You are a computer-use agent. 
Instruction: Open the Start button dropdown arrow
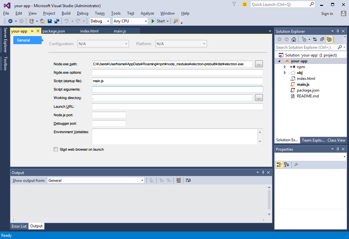[168, 21]
